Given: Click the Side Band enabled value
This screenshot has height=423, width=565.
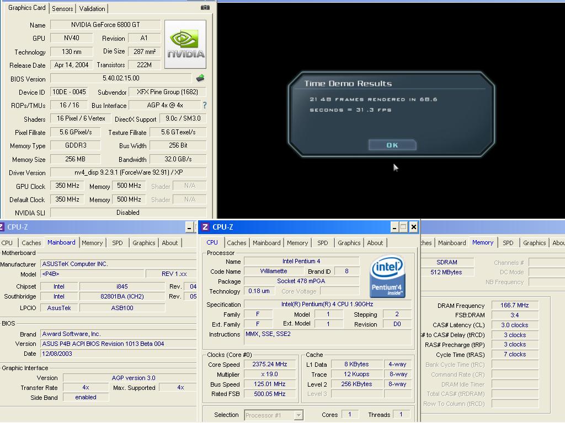Looking at the screenshot, I should (x=86, y=397).
